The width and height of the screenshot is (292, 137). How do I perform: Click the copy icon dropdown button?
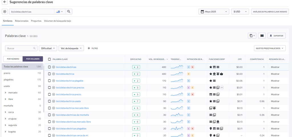point(252,36)
